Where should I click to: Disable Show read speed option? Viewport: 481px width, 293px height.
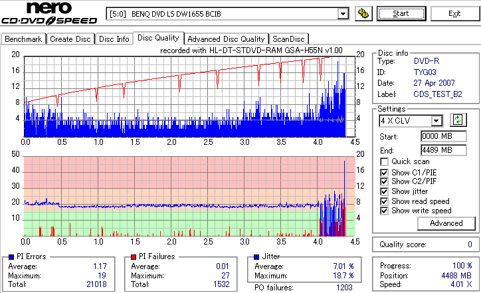[x=384, y=201]
